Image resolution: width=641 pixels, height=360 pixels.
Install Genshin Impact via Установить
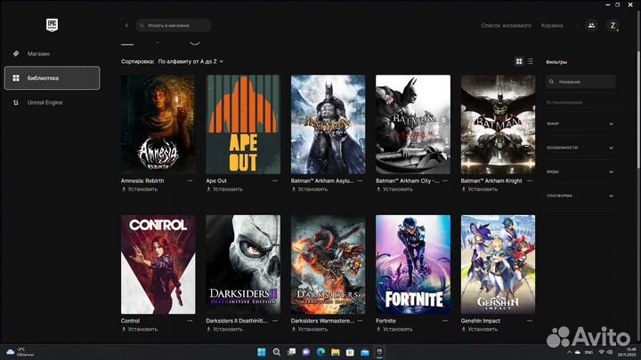pos(480,330)
